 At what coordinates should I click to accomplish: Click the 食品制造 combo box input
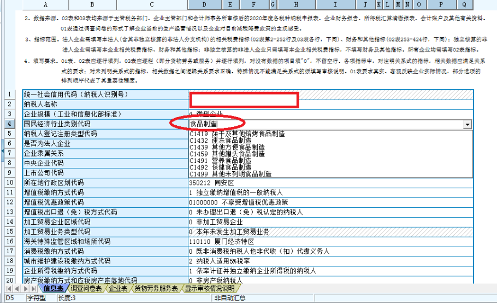point(326,124)
